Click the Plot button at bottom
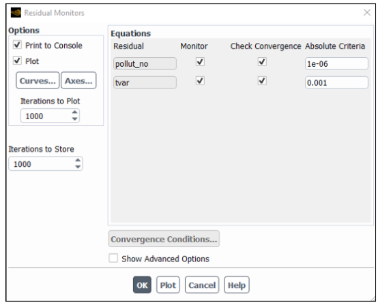This screenshot has height=305, width=378. [x=168, y=285]
